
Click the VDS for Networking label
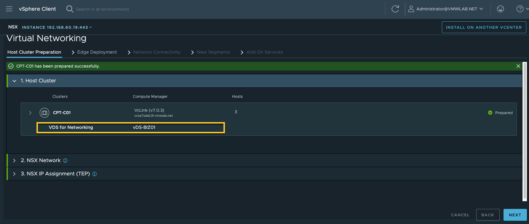pyautogui.click(x=71, y=127)
